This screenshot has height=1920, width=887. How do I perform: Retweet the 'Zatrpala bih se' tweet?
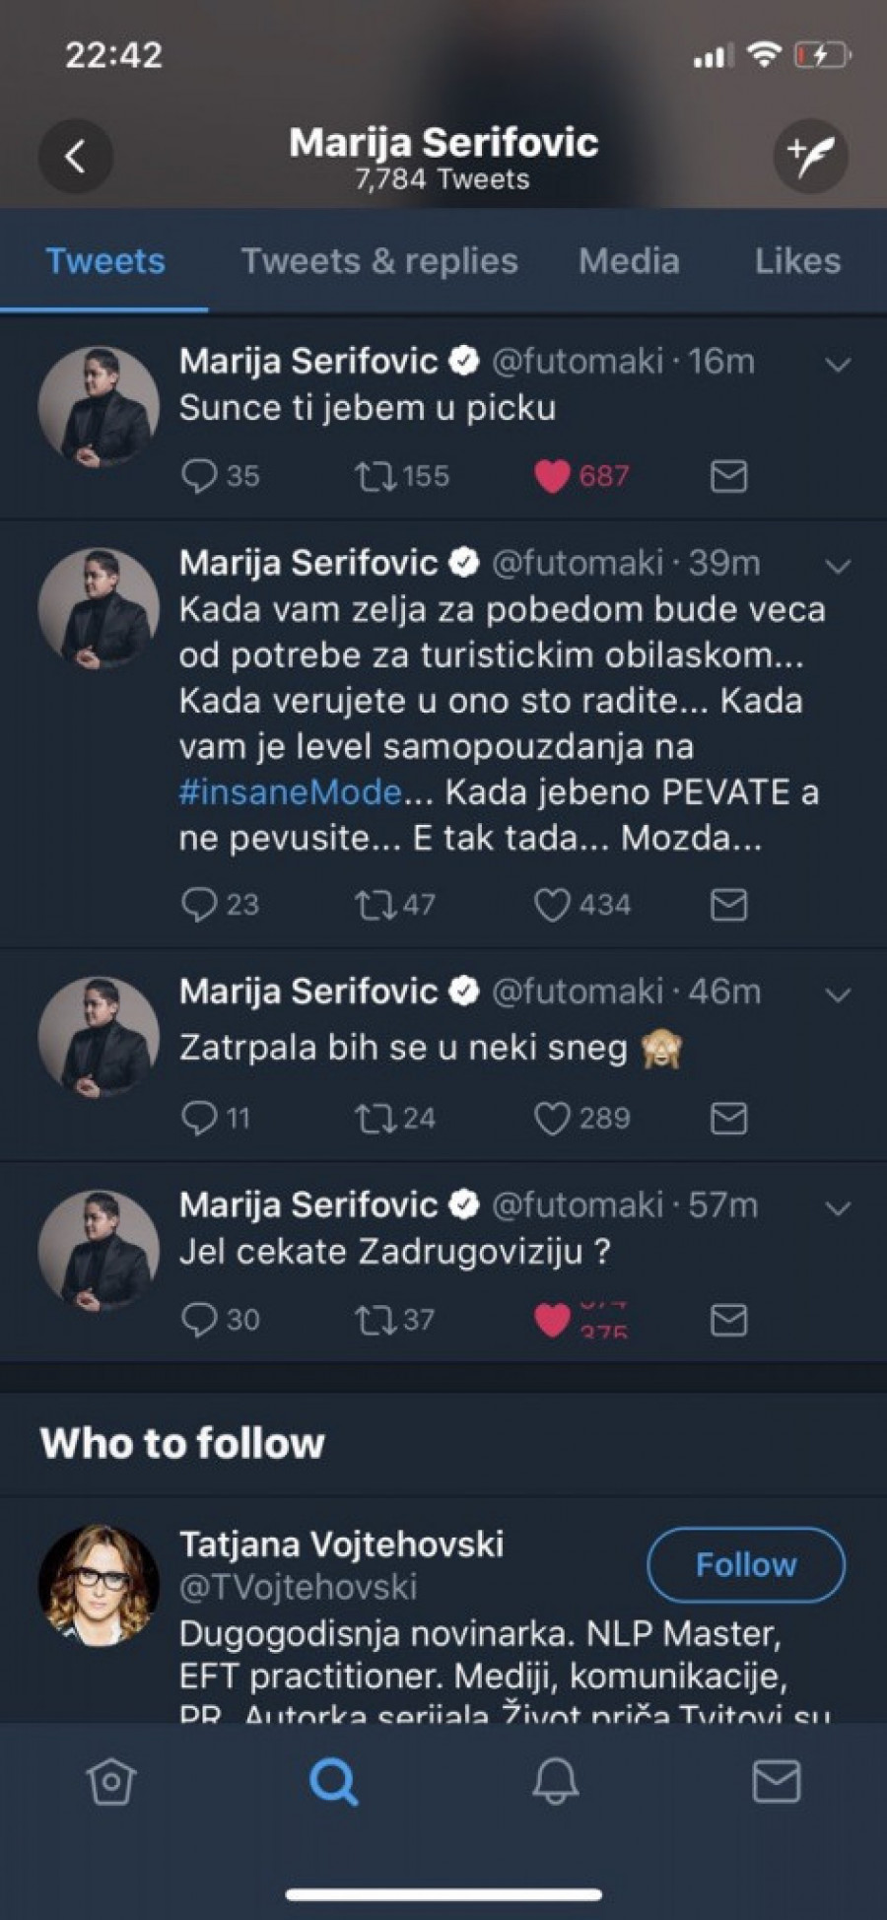point(375,1119)
